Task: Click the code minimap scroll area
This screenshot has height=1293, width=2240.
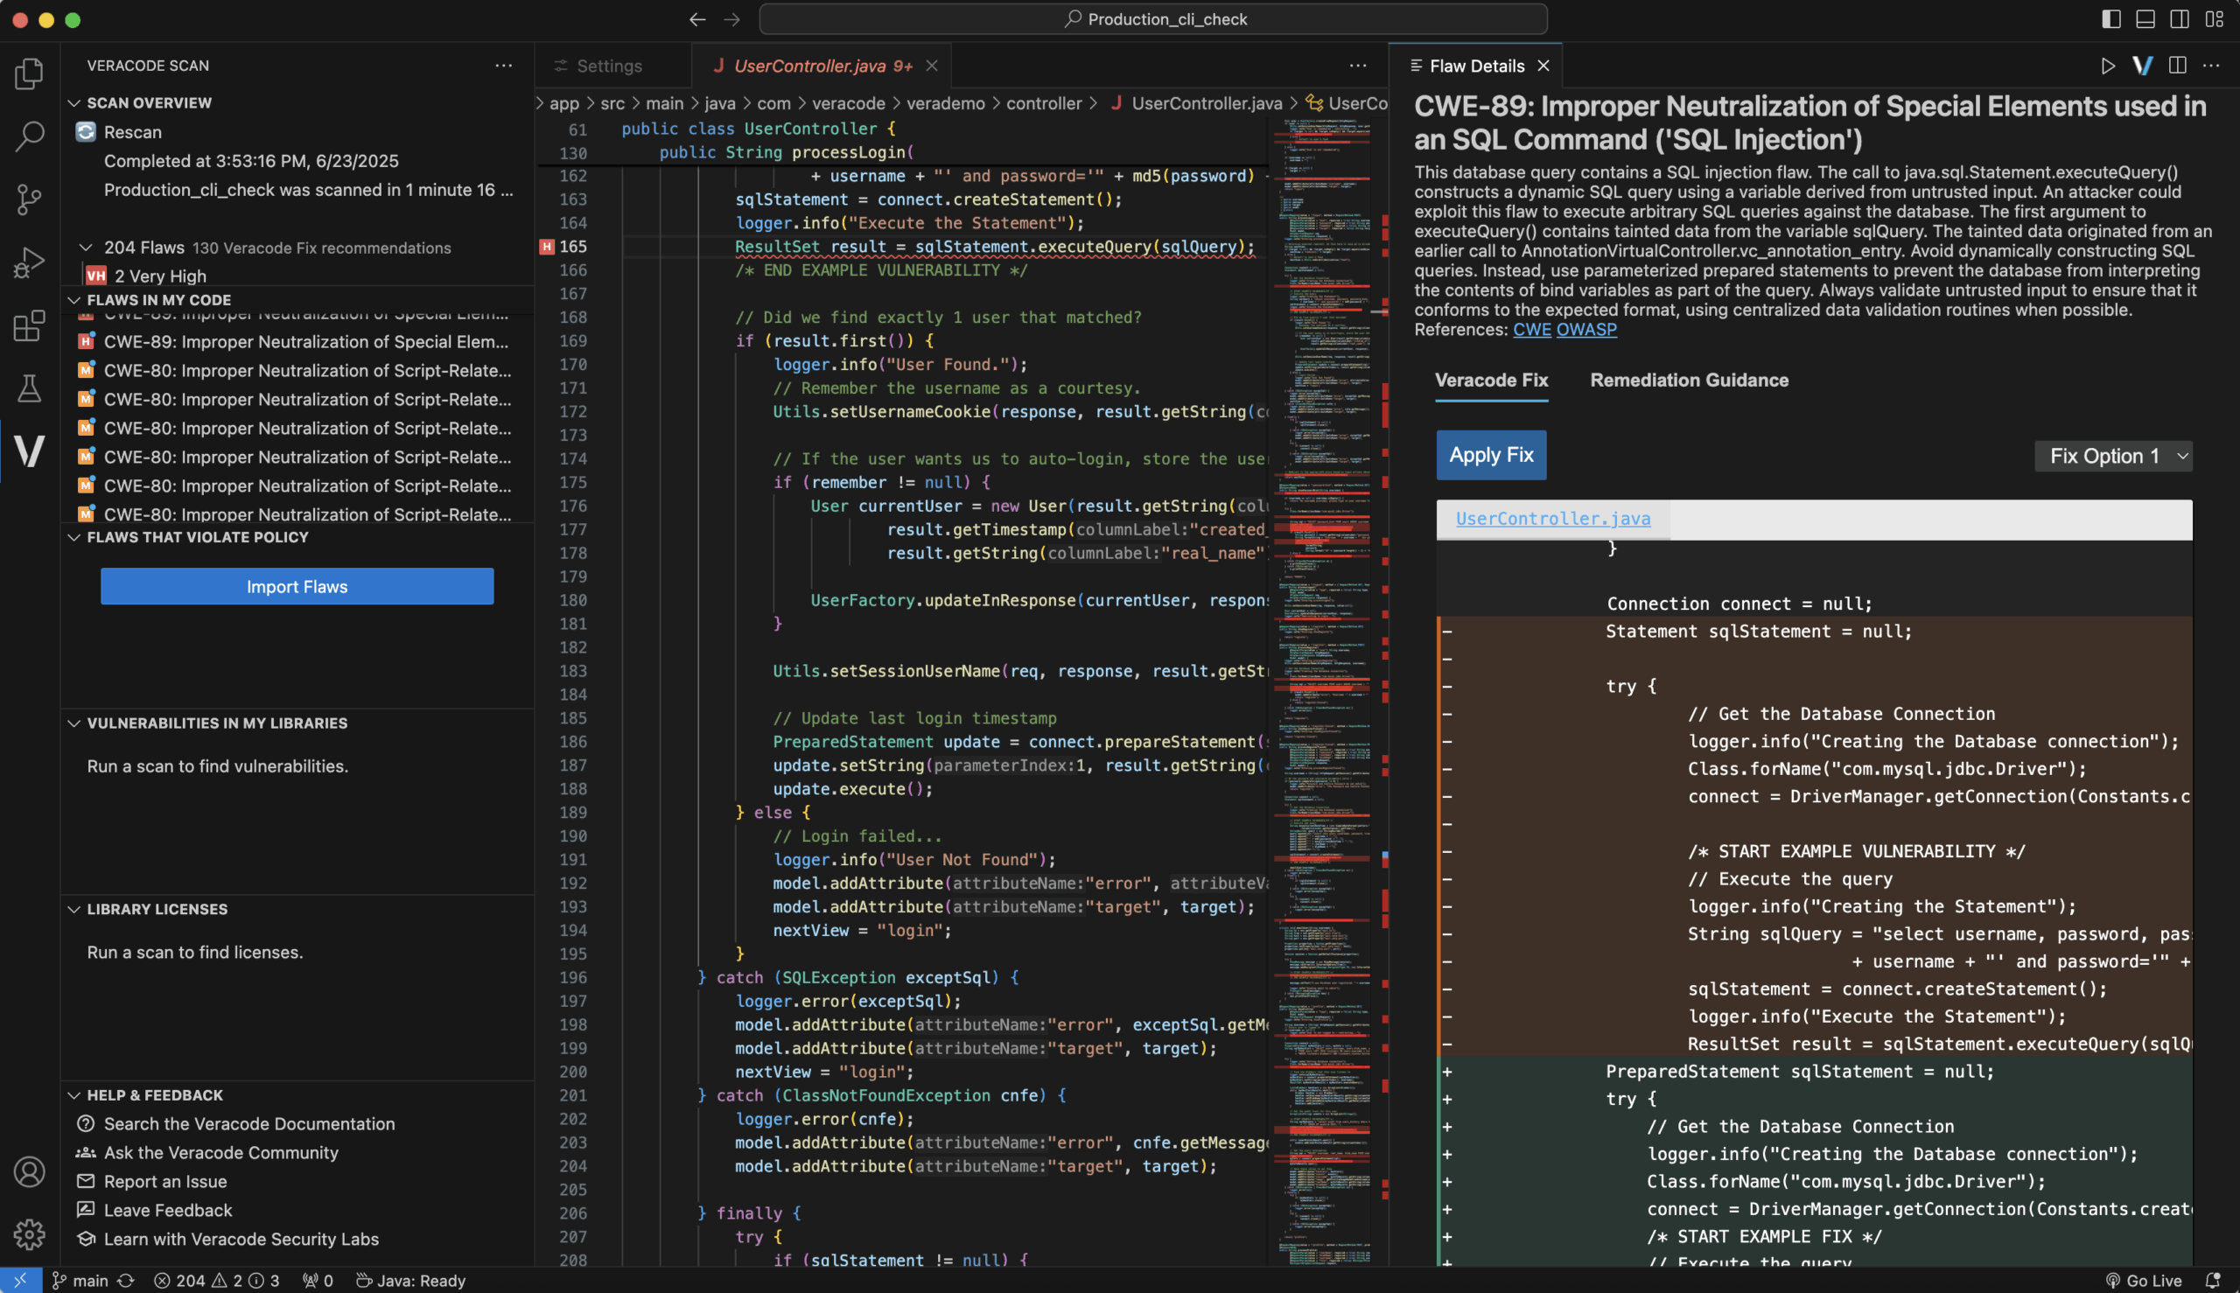Action: 1321,622
